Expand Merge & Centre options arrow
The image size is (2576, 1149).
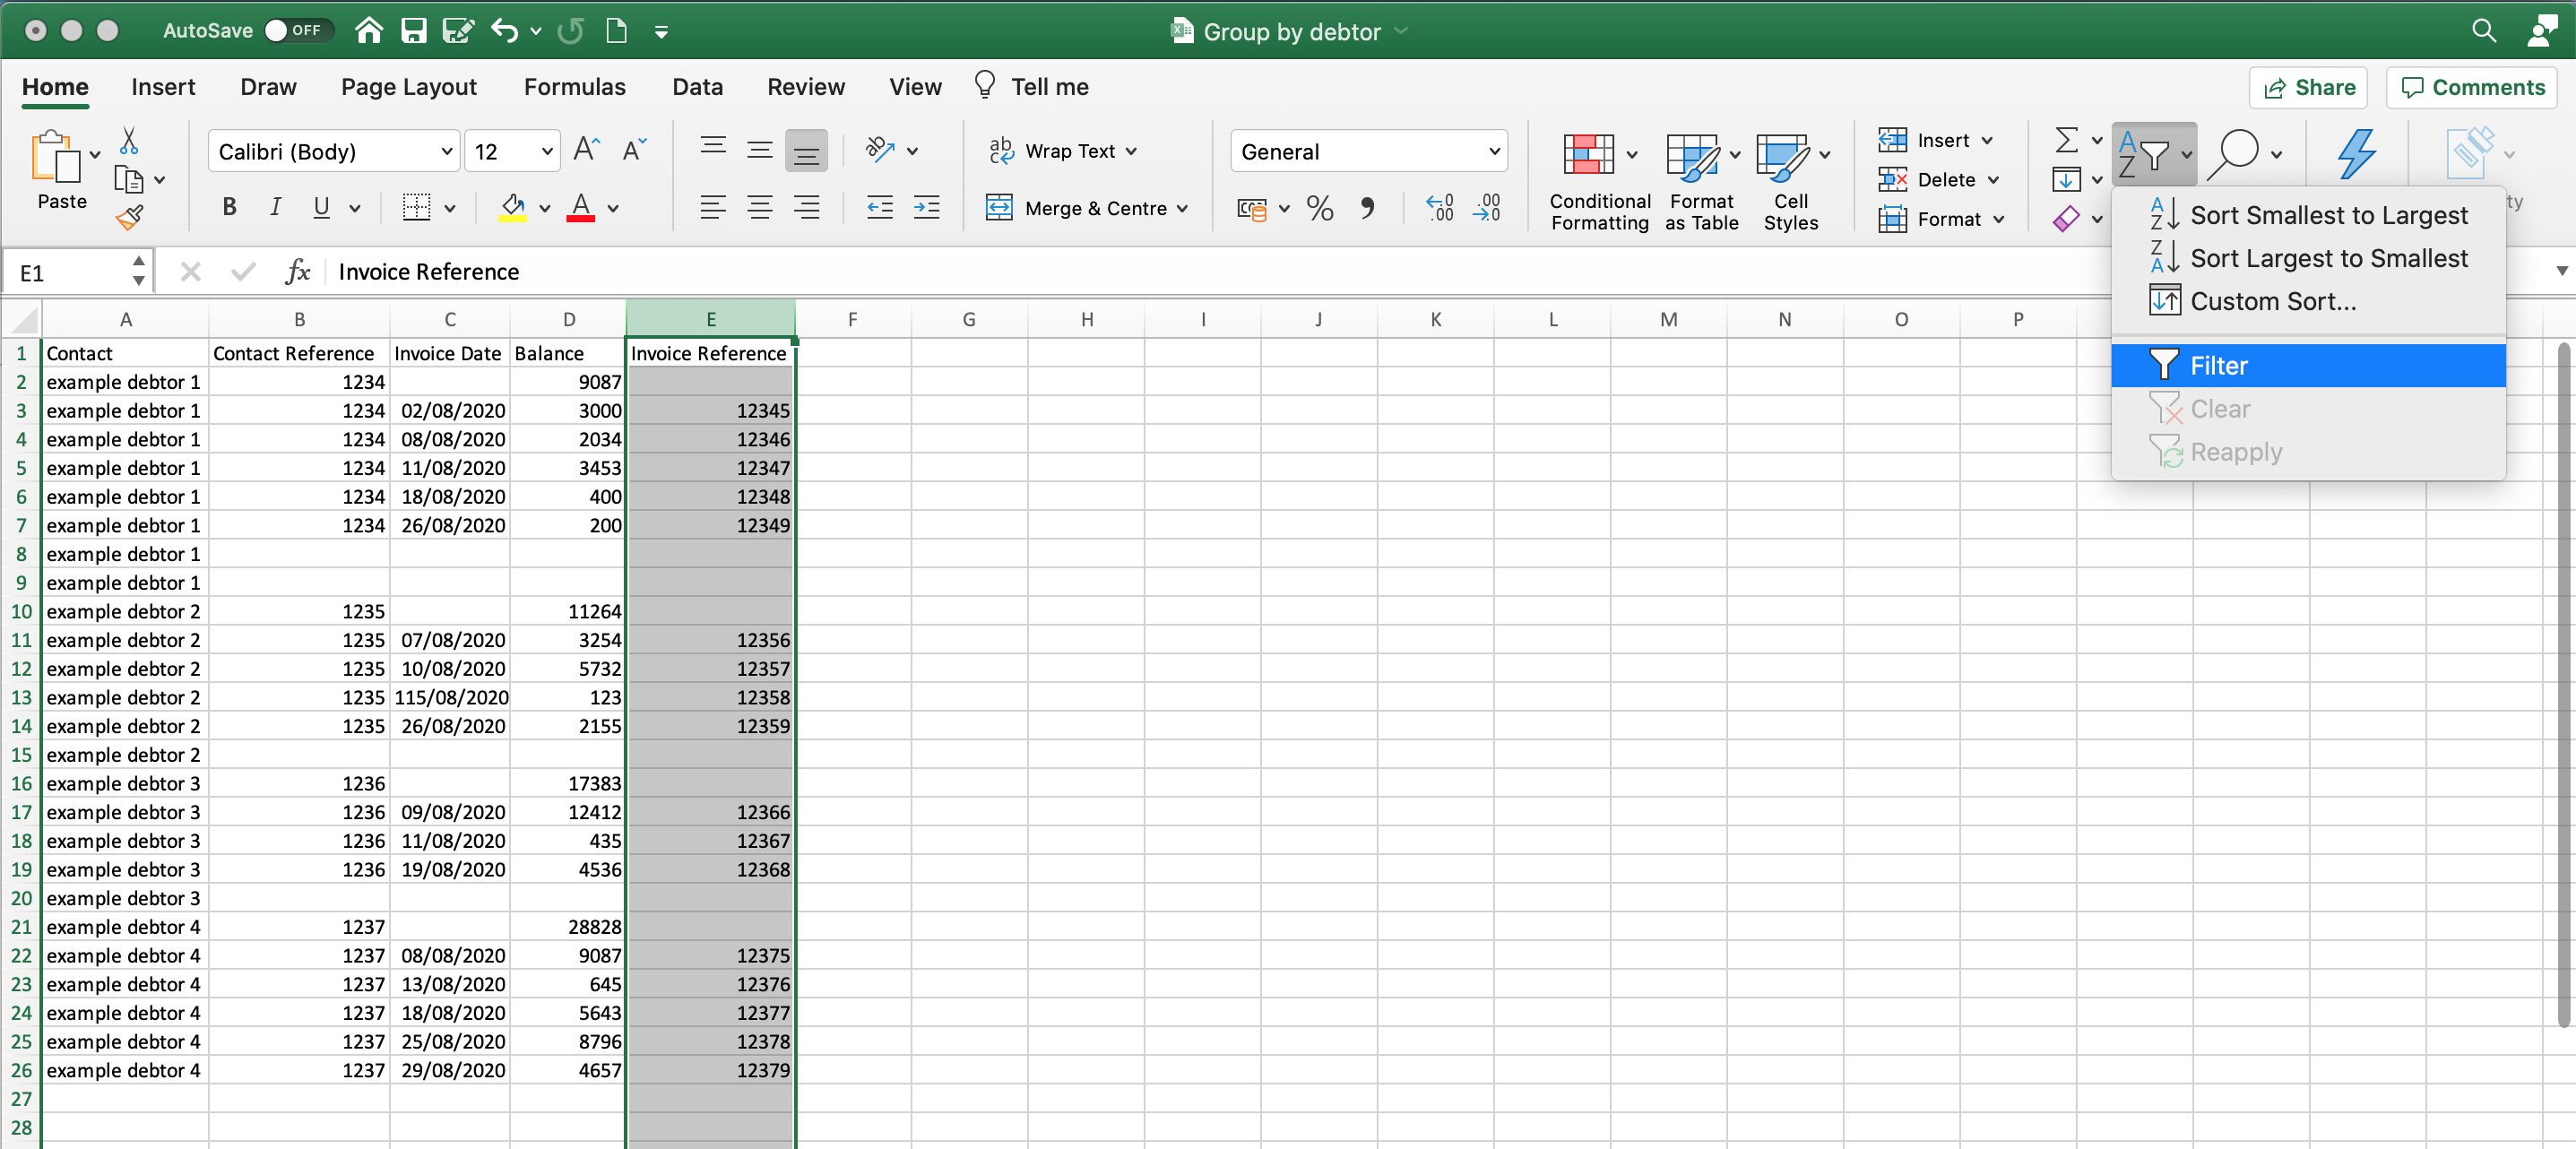(1182, 209)
